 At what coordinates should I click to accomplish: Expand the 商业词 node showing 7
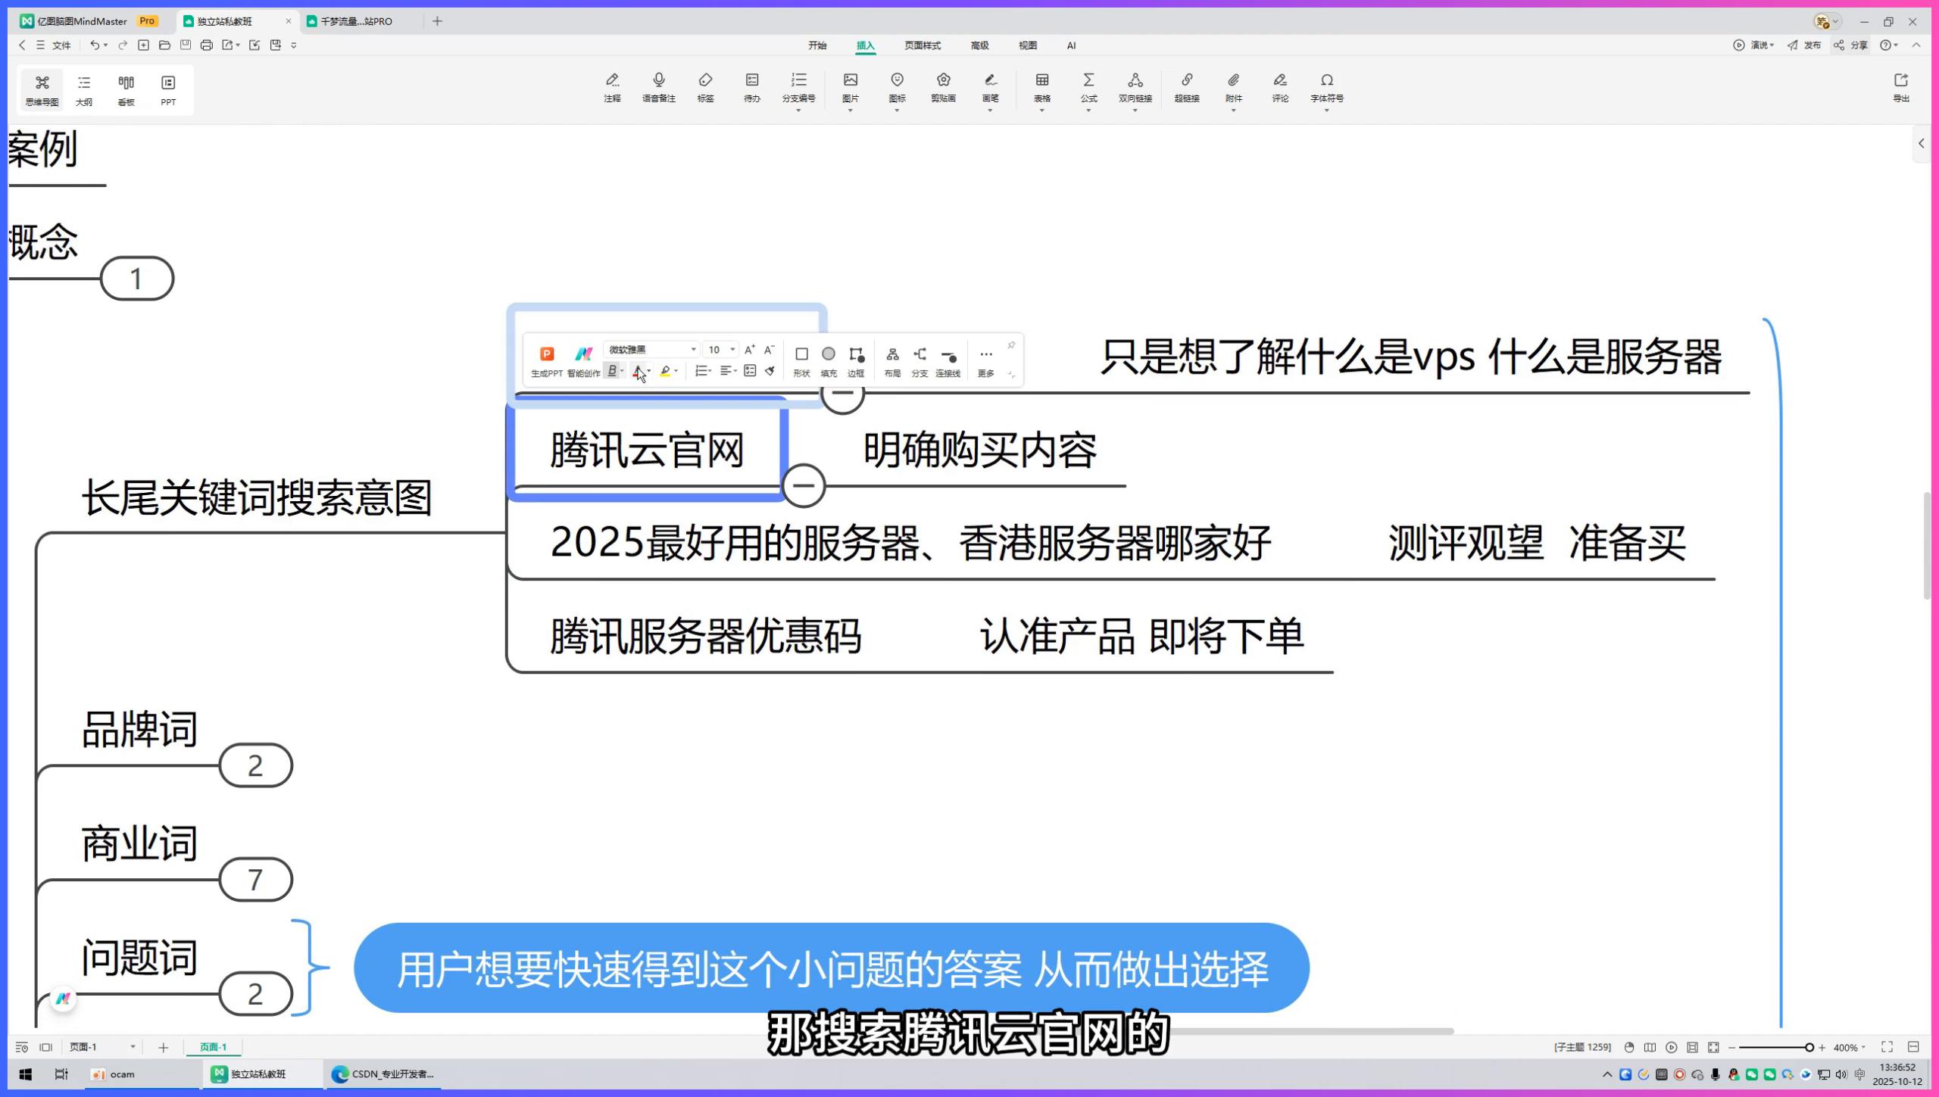point(255,880)
